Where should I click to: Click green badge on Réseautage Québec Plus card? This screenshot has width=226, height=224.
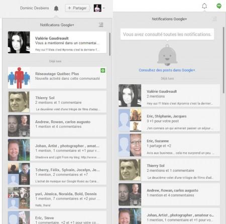tap(103, 71)
